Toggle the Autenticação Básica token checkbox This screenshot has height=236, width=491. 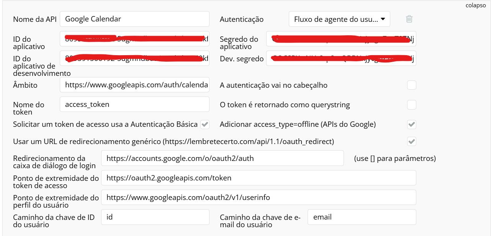click(205, 124)
